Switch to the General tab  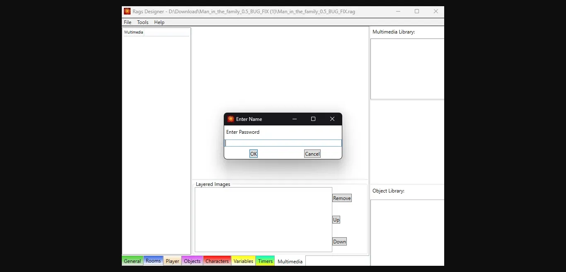pos(133,261)
